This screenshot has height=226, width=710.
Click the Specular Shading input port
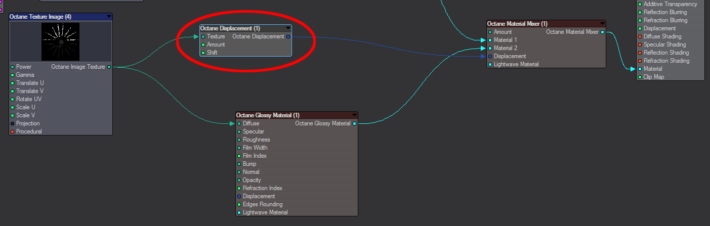(640, 44)
